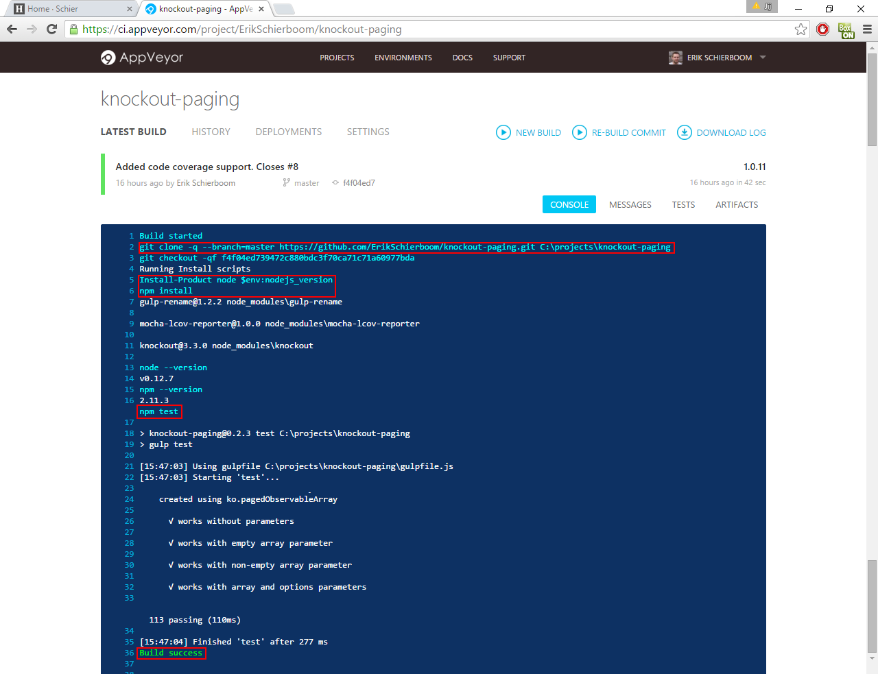The height and width of the screenshot is (674, 878).
Task: Select the CONSOLE tab
Action: [569, 204]
